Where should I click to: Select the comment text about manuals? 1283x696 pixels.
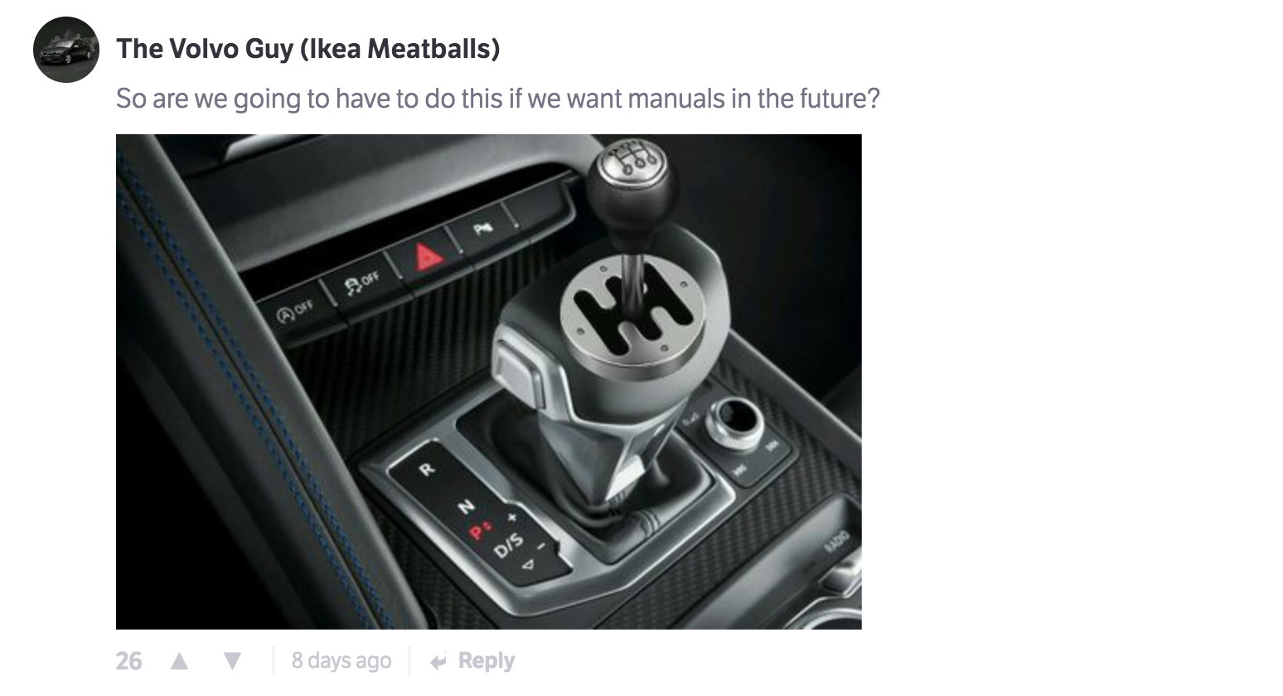498,99
